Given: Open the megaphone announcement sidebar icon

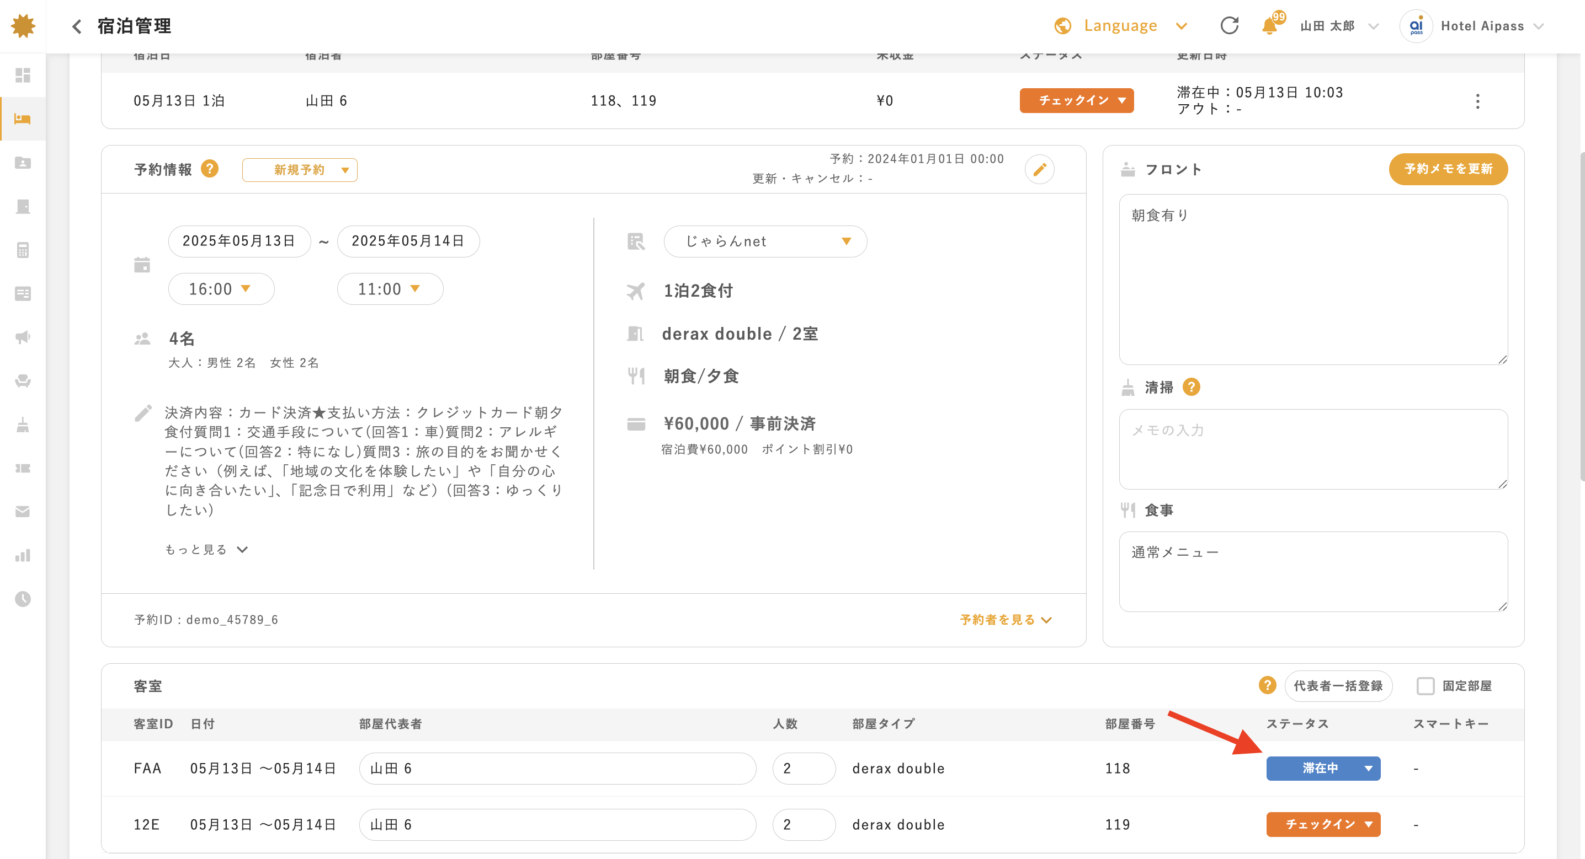Looking at the screenshot, I should tap(23, 337).
